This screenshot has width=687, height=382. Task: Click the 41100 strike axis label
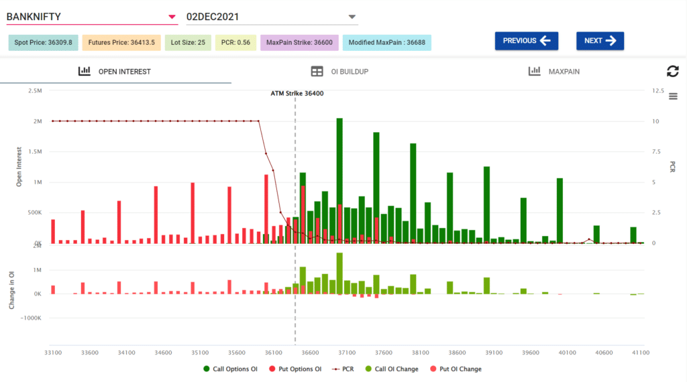tap(641, 353)
